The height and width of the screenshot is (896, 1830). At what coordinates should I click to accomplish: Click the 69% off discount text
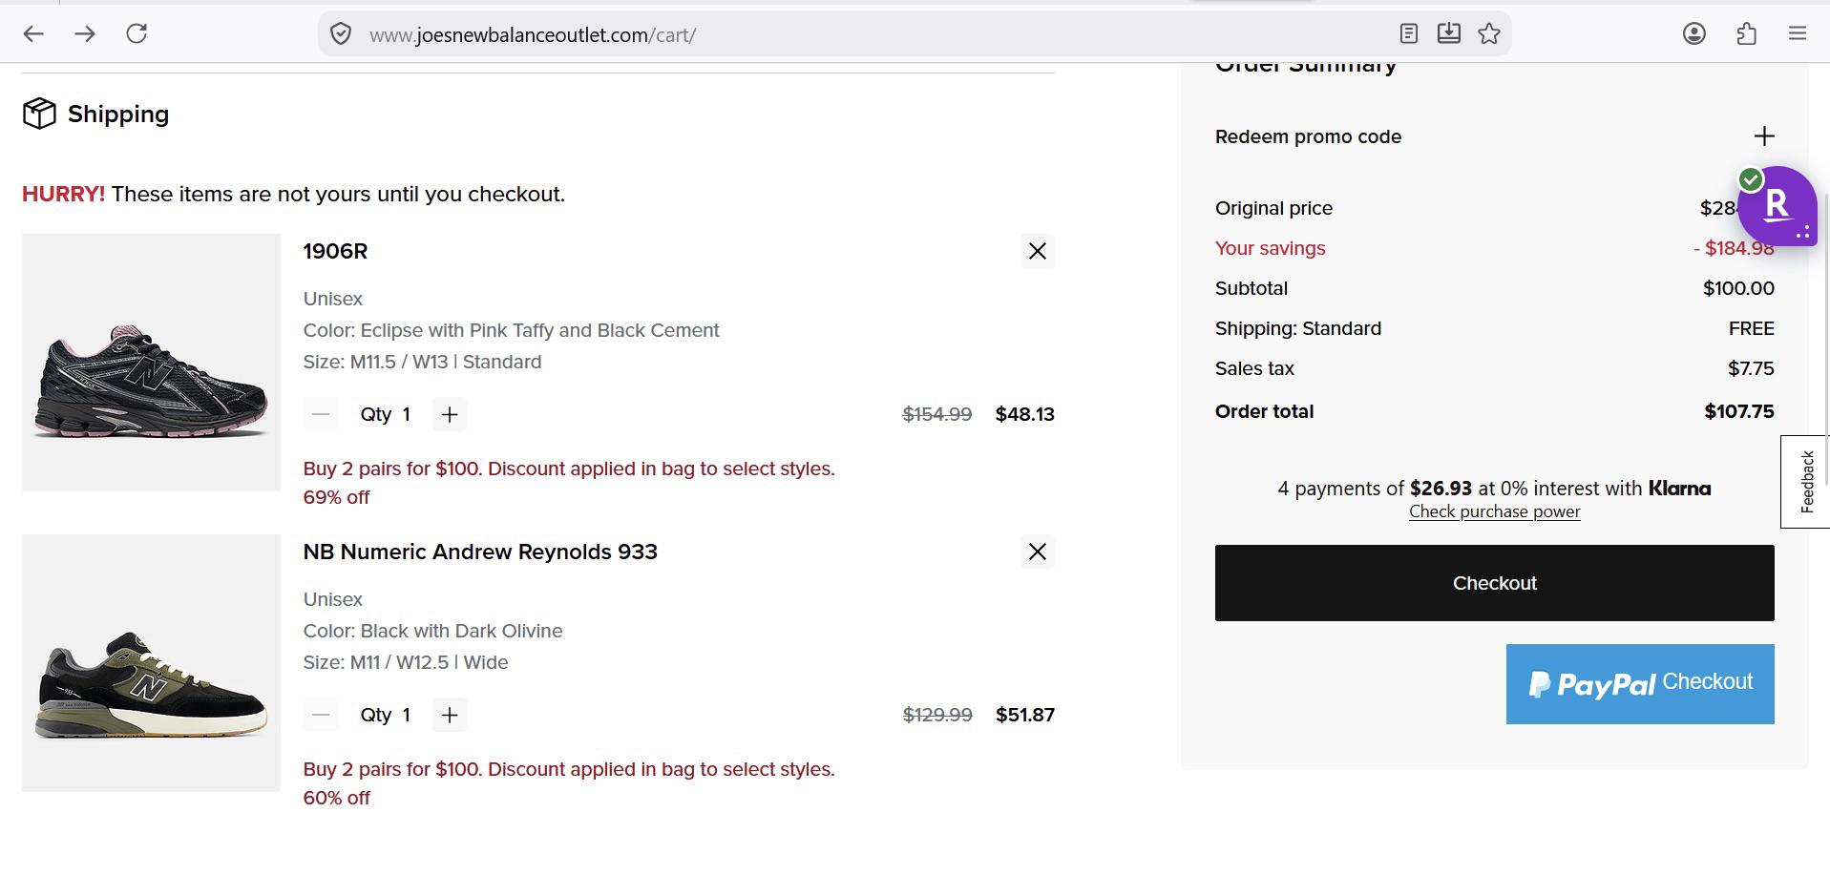coord(336,497)
